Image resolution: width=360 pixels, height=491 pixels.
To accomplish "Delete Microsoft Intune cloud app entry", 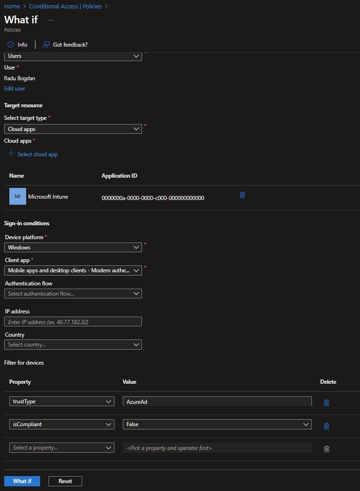I will point(242,195).
